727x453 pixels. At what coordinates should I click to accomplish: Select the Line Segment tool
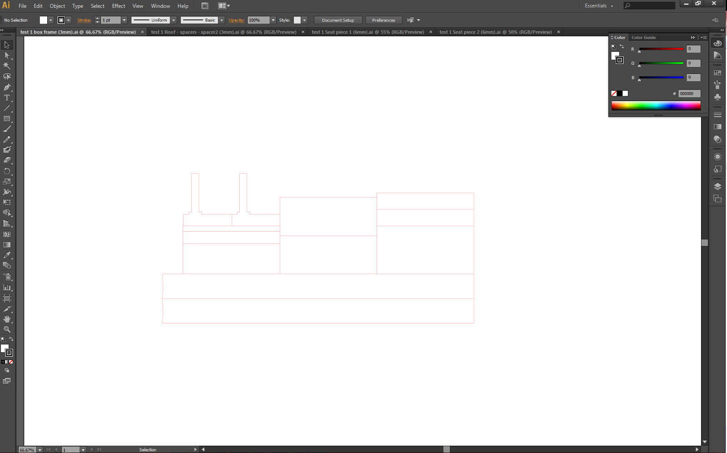[7, 108]
